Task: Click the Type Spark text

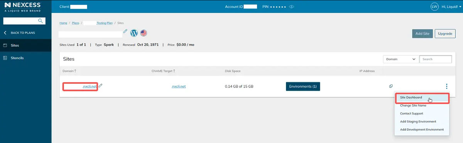Action: [104, 45]
